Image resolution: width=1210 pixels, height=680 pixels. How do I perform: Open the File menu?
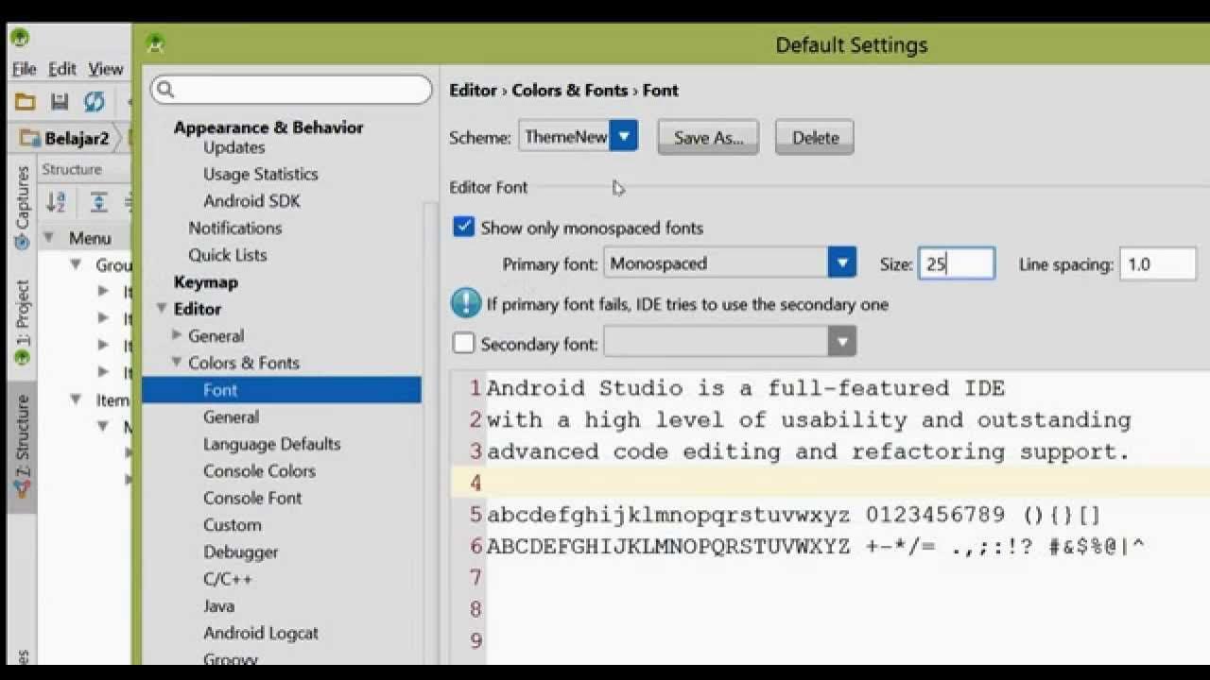point(24,69)
